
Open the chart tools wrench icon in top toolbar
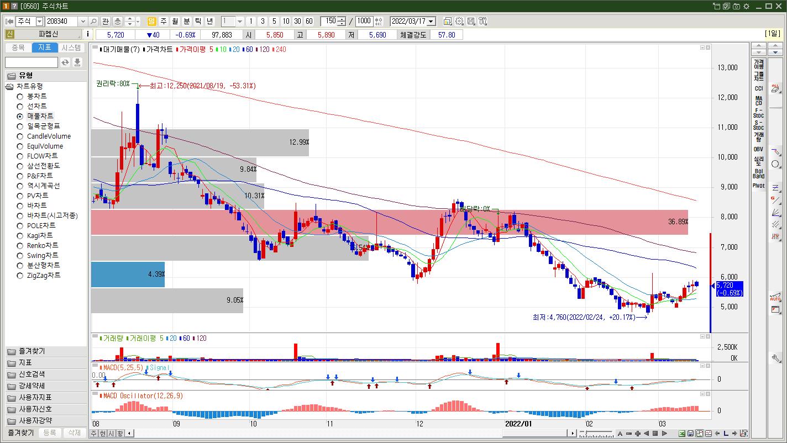(482, 21)
